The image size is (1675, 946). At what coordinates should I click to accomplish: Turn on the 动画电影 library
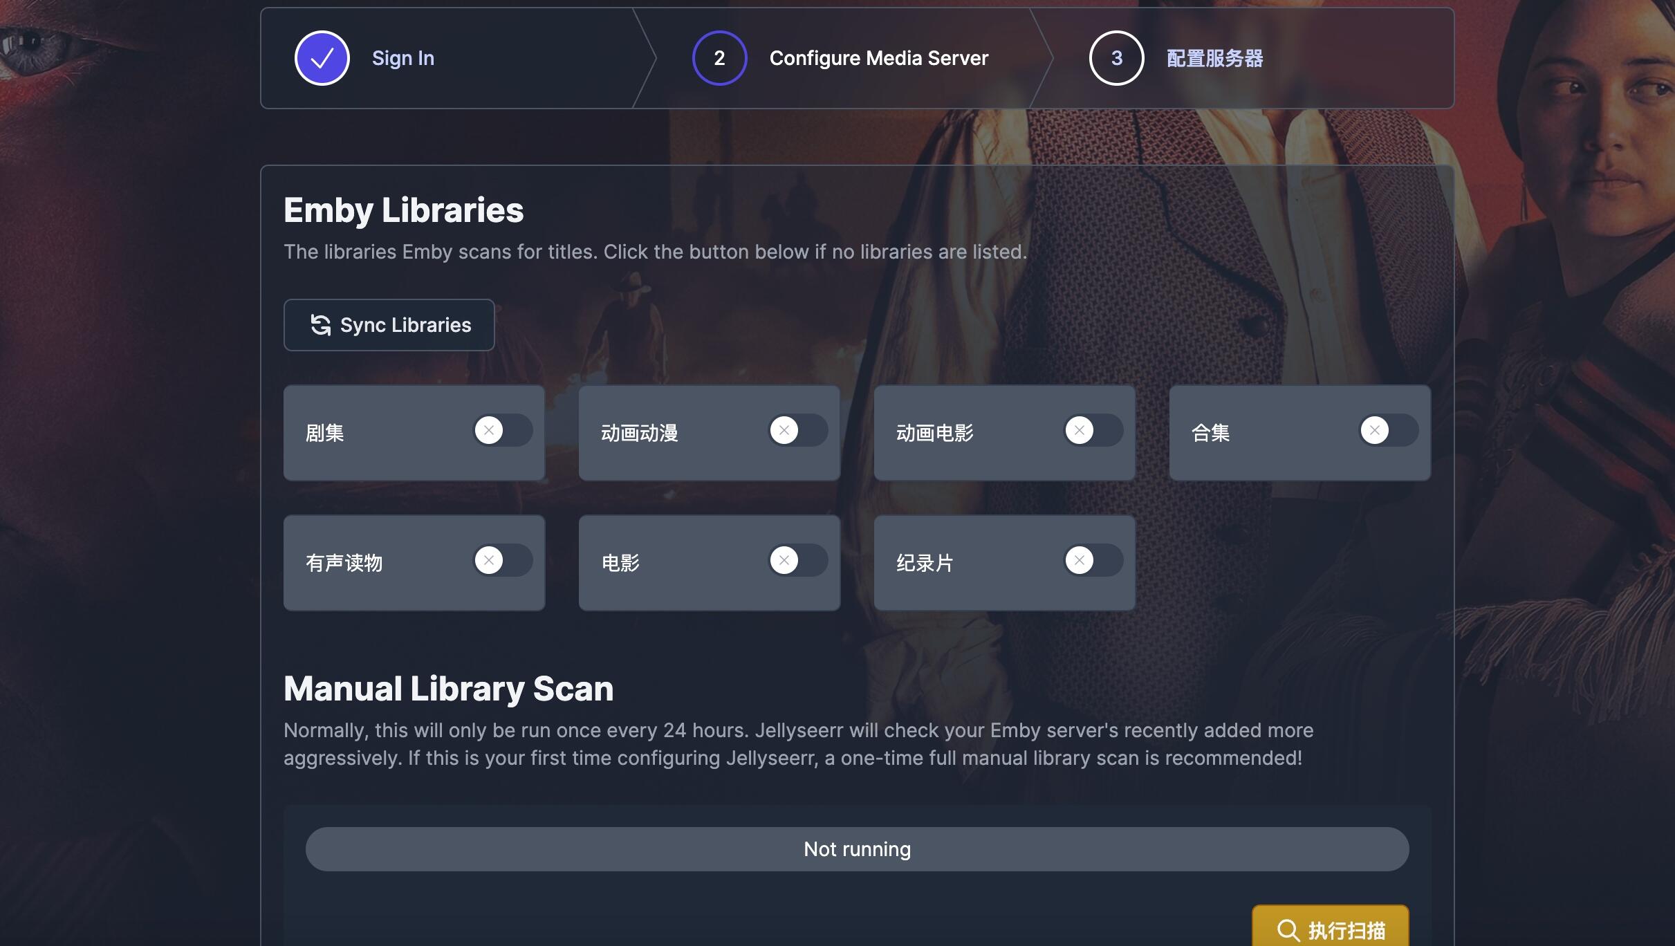tap(1093, 431)
